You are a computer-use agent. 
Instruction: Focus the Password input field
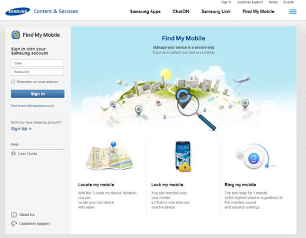(x=38, y=72)
